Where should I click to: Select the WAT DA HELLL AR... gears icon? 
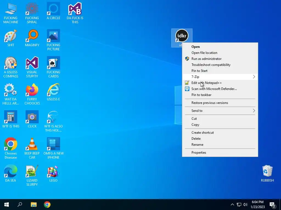(x=11, y=90)
